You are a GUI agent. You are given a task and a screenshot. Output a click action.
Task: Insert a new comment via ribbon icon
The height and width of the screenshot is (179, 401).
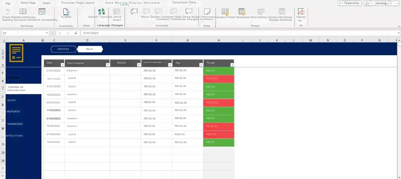point(134,11)
